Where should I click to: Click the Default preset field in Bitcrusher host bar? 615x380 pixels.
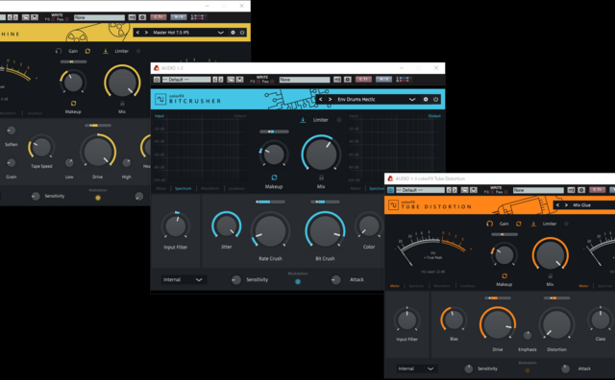(x=185, y=80)
